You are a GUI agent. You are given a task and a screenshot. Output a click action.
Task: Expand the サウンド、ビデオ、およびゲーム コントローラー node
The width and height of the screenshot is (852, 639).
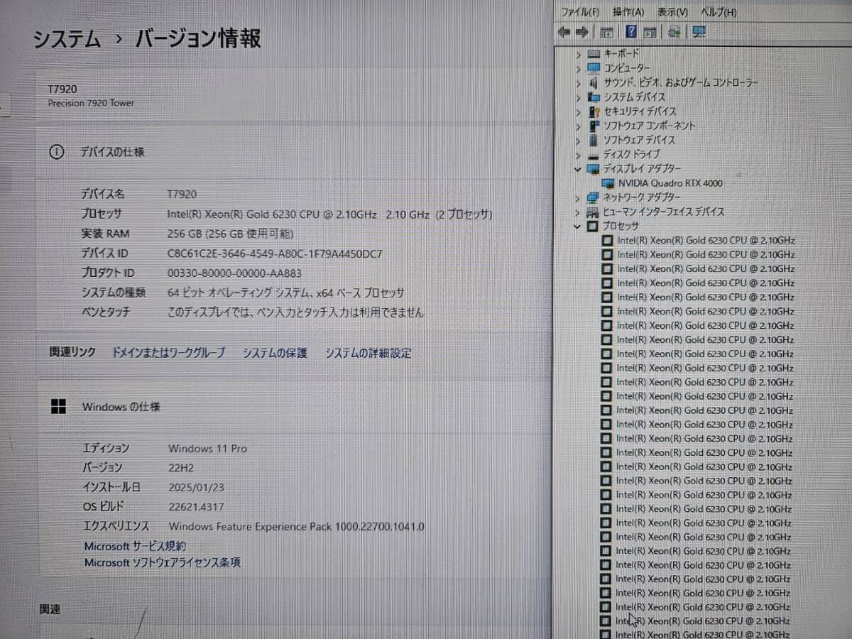(x=579, y=82)
